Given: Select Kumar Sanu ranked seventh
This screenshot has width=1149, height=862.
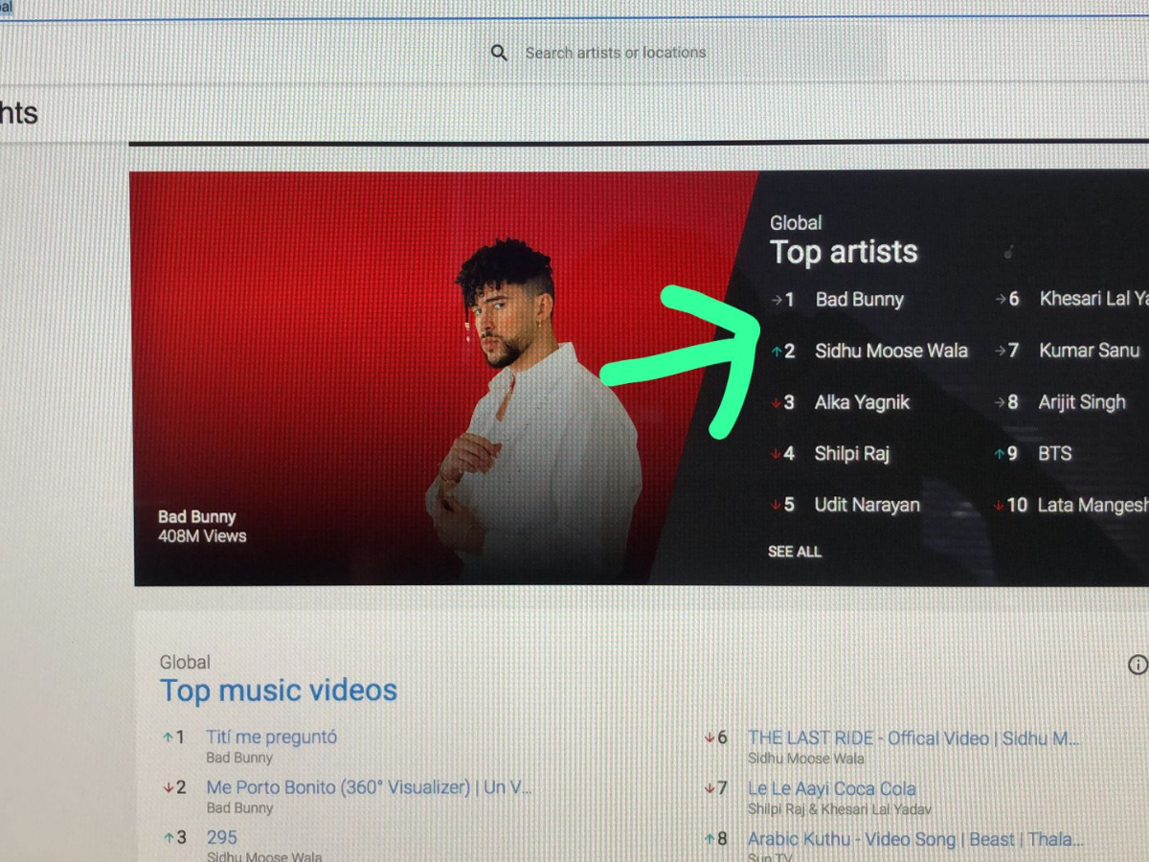Looking at the screenshot, I should tap(1089, 352).
